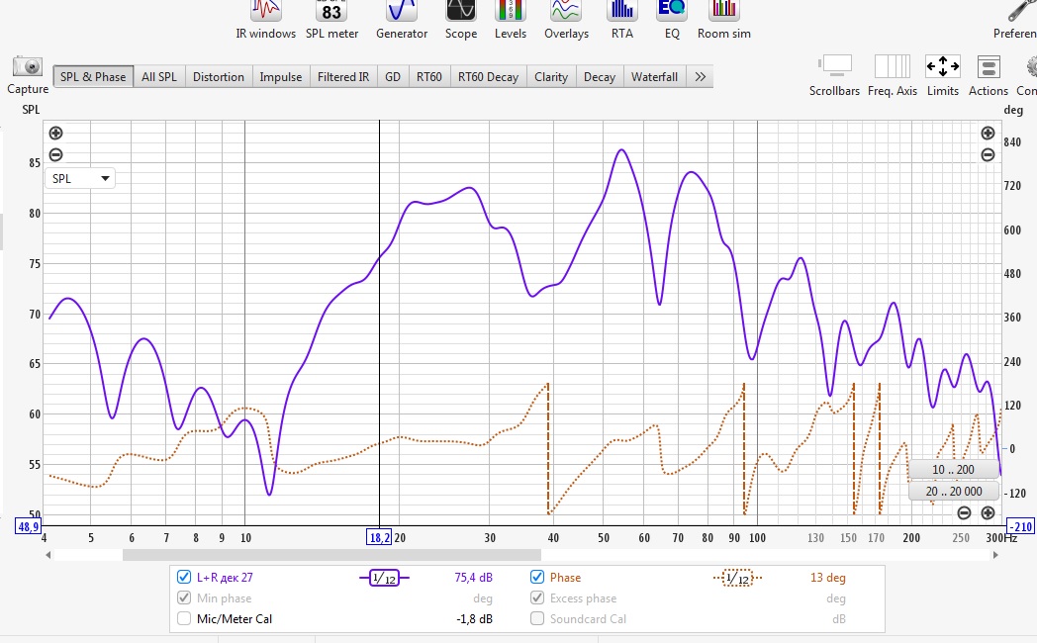Enable the Soundcard Cal checkbox

pyautogui.click(x=537, y=618)
